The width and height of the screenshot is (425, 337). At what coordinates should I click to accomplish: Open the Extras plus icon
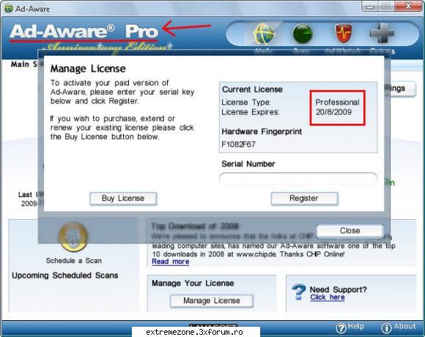(382, 33)
